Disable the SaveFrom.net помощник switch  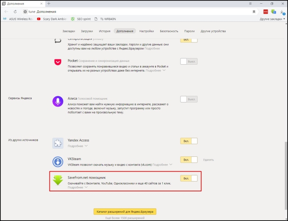pos(189,178)
